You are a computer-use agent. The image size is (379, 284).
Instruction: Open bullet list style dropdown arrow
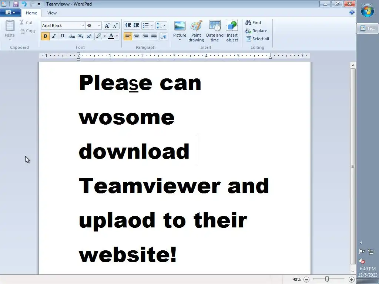pos(152,26)
